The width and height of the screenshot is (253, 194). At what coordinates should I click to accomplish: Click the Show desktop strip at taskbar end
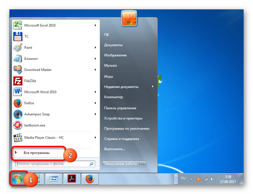tap(241, 179)
